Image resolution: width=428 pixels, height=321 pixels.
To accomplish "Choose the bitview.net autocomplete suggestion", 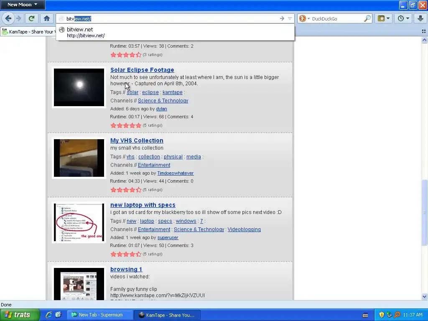I will click(175, 32).
